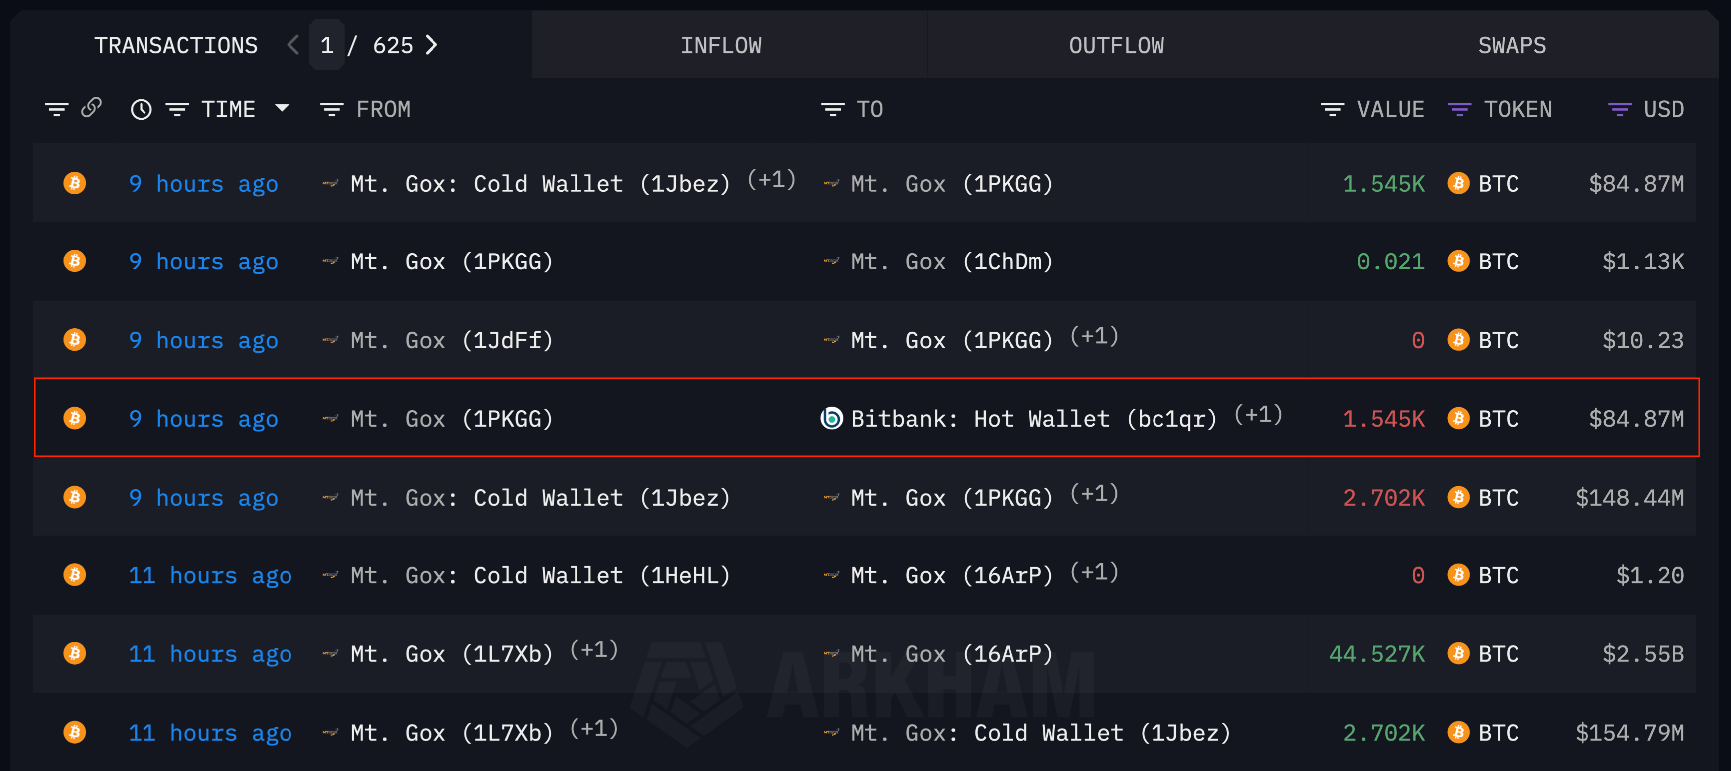
Task: Click Bitcoin chain icon in $1.20 row
Action: click(75, 575)
